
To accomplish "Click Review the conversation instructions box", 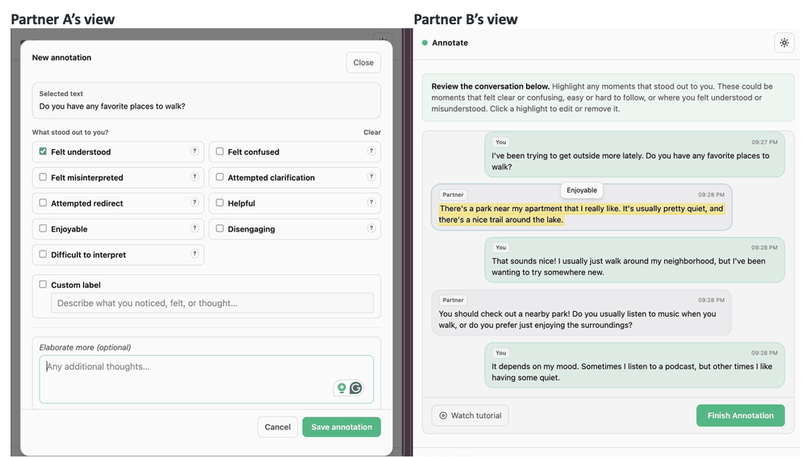I will point(608,98).
